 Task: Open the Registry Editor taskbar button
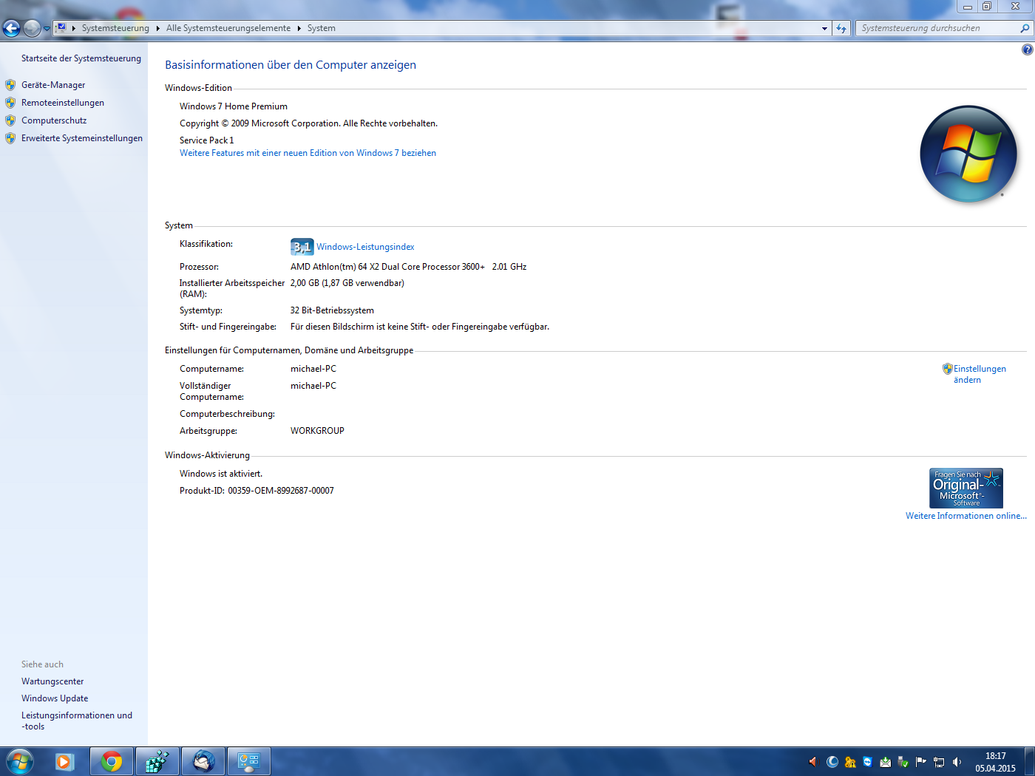(x=157, y=761)
